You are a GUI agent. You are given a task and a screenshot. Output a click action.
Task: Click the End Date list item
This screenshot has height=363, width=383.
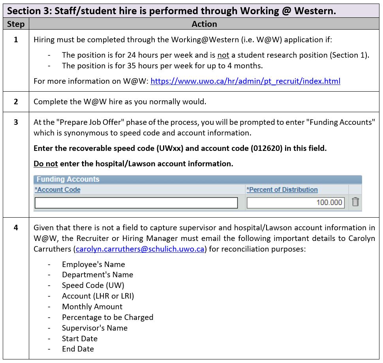[x=78, y=349]
